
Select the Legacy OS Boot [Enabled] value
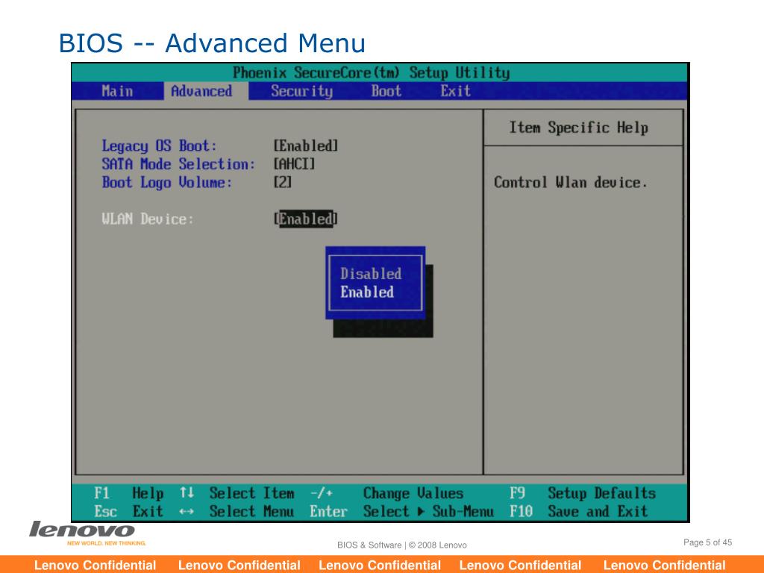(x=305, y=145)
